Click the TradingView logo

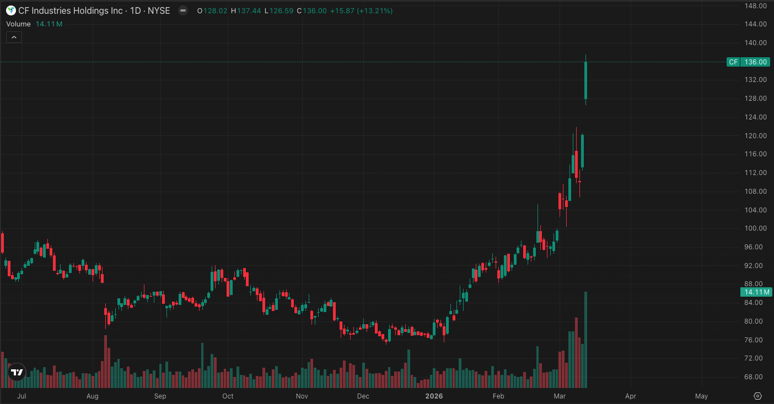pyautogui.click(x=17, y=373)
